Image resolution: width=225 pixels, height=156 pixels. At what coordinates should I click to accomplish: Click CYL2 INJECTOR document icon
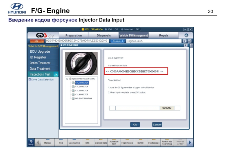pyautogui.click(x=73, y=87)
